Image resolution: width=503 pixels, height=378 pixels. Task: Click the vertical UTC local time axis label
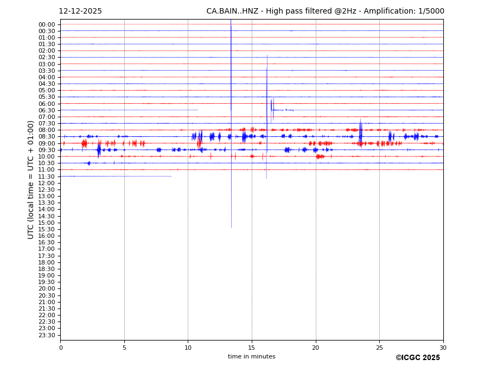tap(31, 180)
